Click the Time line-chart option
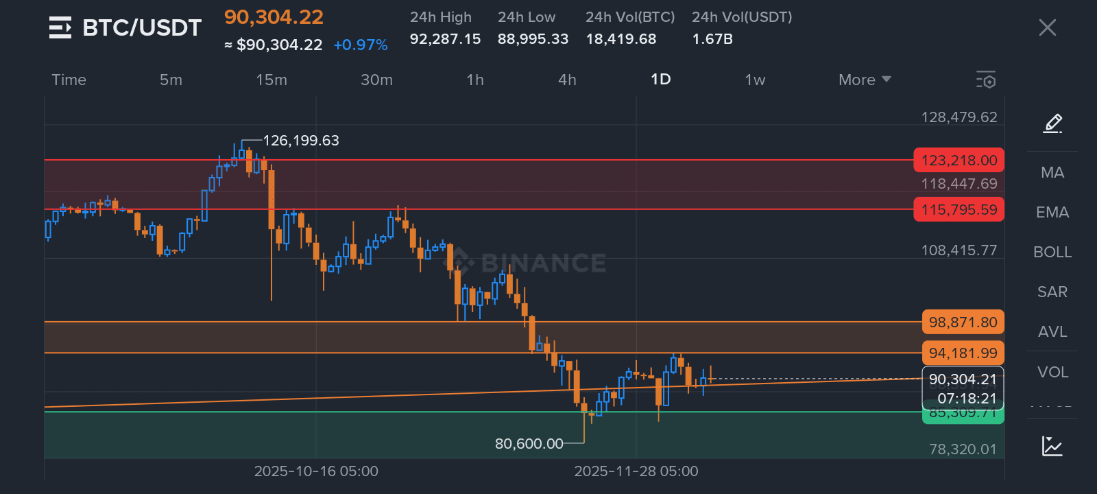This screenshot has height=494, width=1097. click(x=69, y=80)
